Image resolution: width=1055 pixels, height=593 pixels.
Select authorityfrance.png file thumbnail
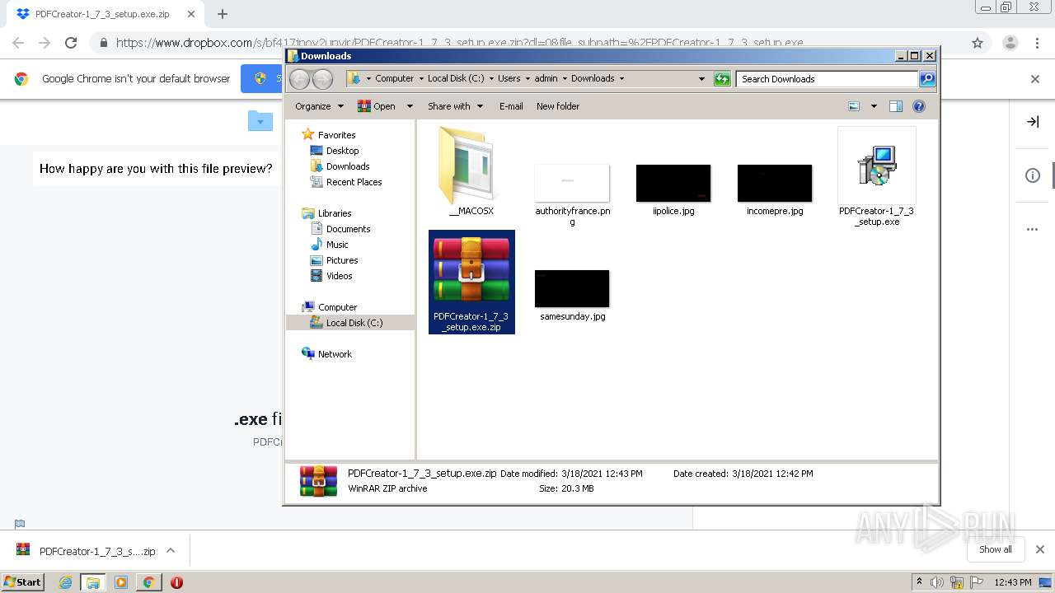click(572, 183)
